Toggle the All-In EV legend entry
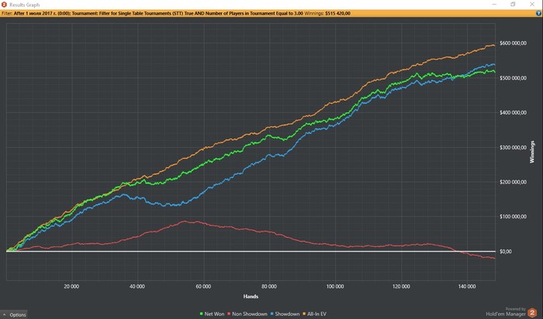Screen dimensions: 543x319 [314, 314]
